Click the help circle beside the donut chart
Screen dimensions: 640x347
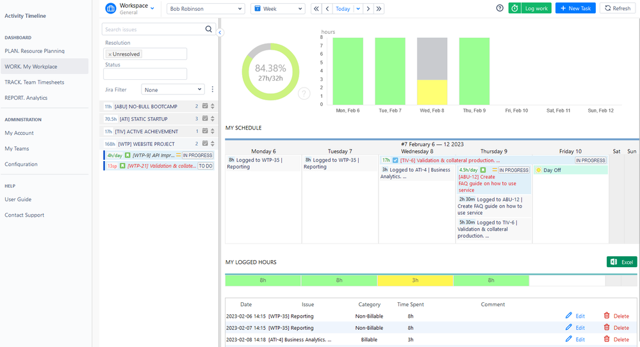[x=304, y=94]
